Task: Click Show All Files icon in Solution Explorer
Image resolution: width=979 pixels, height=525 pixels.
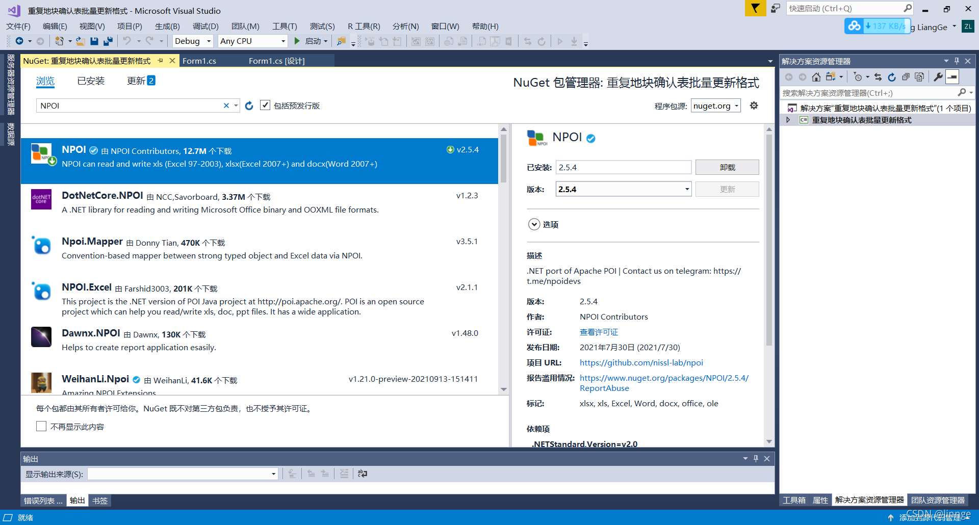Action: tap(919, 77)
